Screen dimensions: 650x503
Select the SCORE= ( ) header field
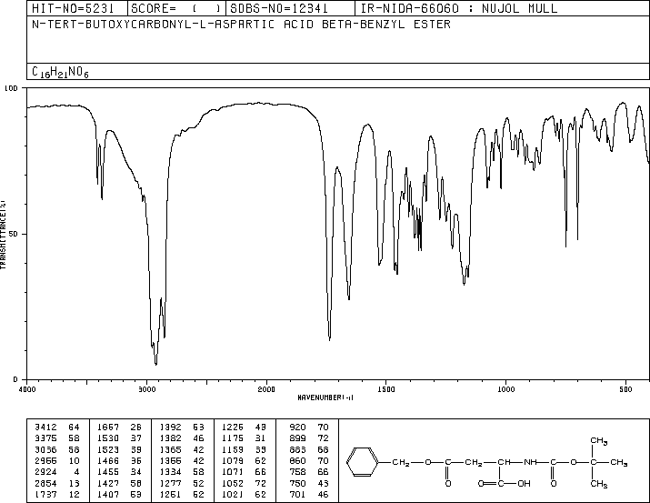click(176, 8)
